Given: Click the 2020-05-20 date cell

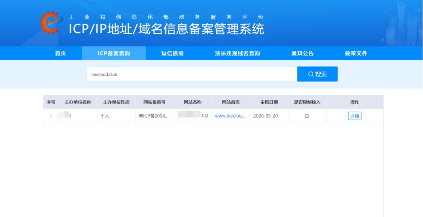Looking at the screenshot, I should [269, 116].
